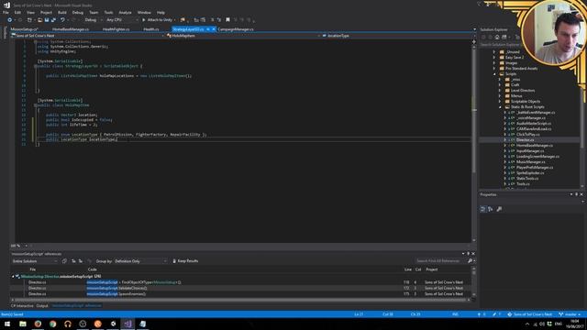The height and width of the screenshot is (330, 587).
Task: Open File Explorer from the taskbar
Action: pos(23,324)
